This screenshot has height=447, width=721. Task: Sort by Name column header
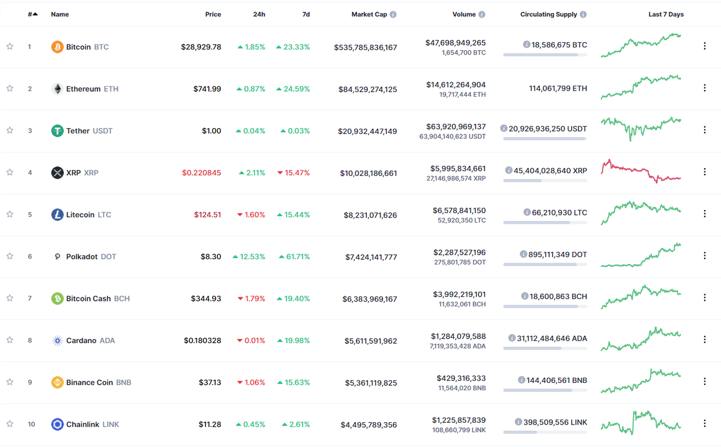(x=60, y=14)
